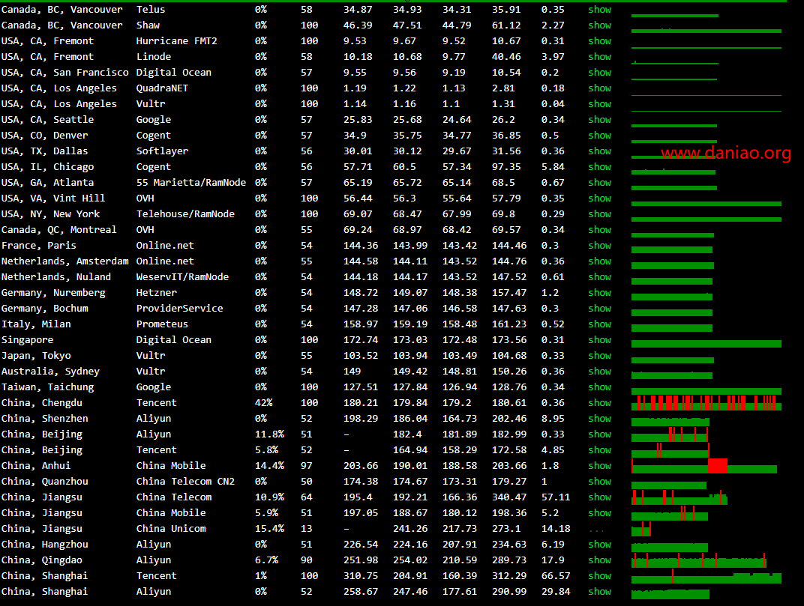Click China Telecom Jiangsu latency graph

679,497
